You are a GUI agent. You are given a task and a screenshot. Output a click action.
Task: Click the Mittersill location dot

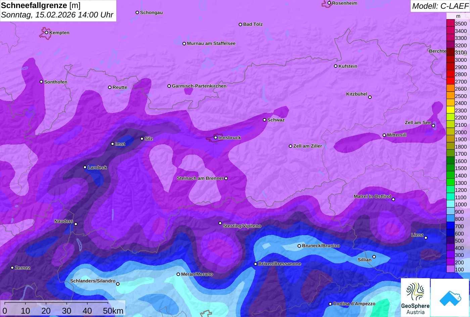[x=384, y=135]
